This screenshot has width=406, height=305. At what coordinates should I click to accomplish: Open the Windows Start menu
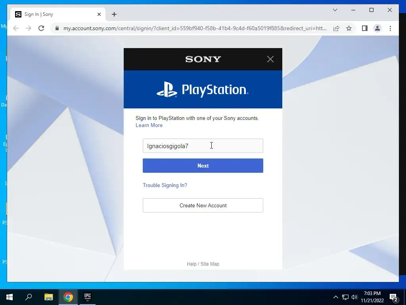click(x=10, y=297)
